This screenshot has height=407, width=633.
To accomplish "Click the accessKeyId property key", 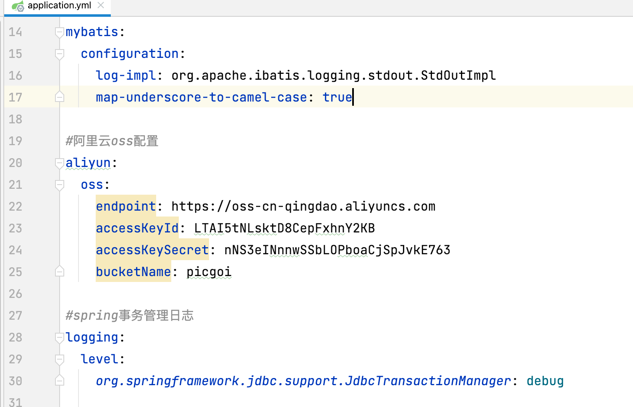I will [137, 228].
